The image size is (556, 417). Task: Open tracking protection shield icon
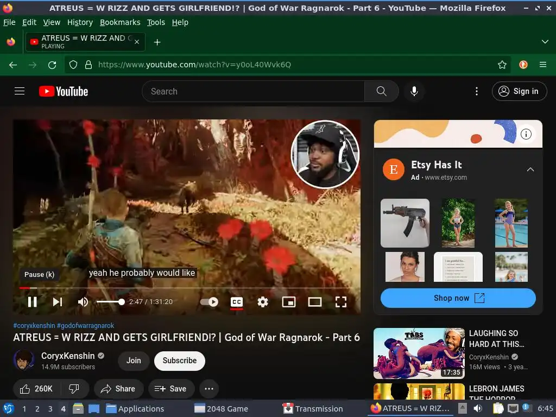tap(73, 65)
